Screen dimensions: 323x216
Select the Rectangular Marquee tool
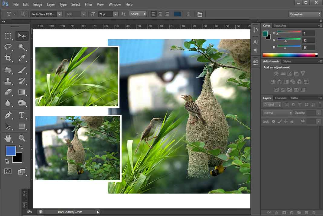8,36
